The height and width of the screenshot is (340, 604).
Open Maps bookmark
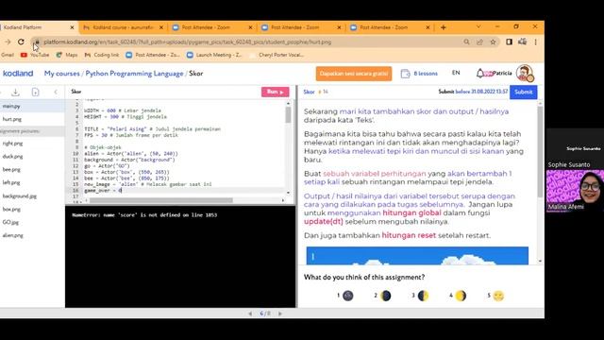67,55
